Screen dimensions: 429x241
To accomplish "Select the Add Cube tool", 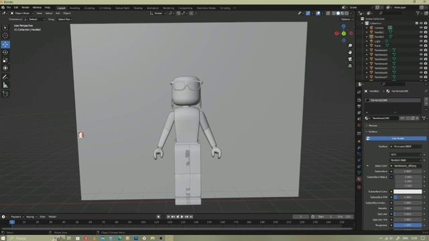I will 5,94.
